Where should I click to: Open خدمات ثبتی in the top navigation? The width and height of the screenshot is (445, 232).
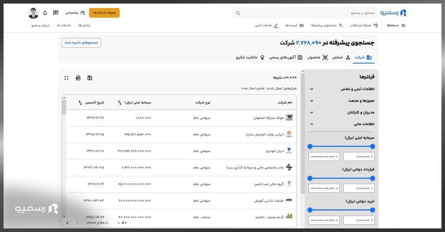click(266, 25)
